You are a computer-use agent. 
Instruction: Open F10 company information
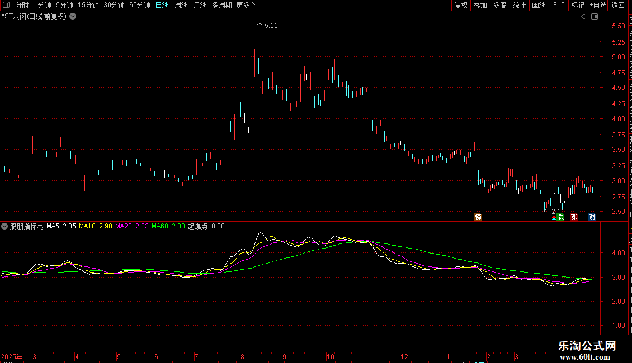coord(559,5)
